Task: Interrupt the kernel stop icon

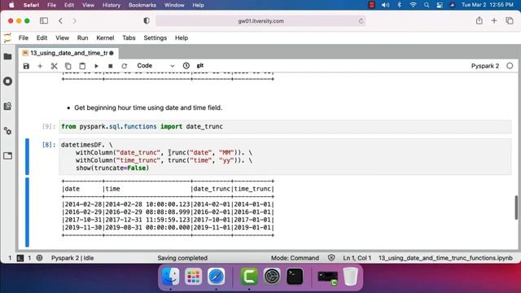Action: click(x=111, y=66)
